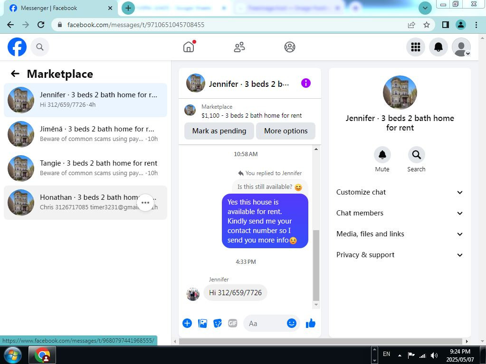
Task: Expand Chat members section
Action: click(400, 213)
